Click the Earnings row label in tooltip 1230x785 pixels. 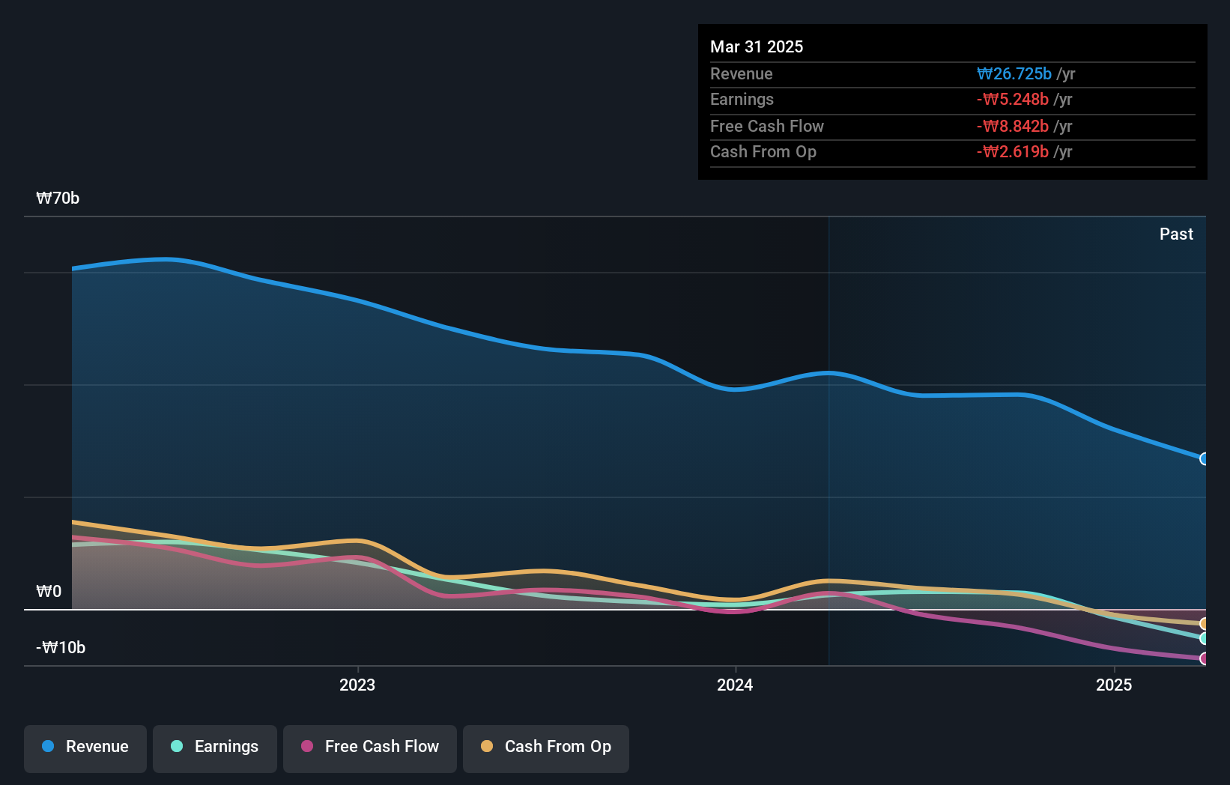tap(742, 99)
